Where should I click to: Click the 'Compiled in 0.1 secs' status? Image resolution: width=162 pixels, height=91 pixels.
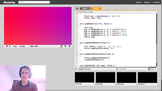[84, 69]
